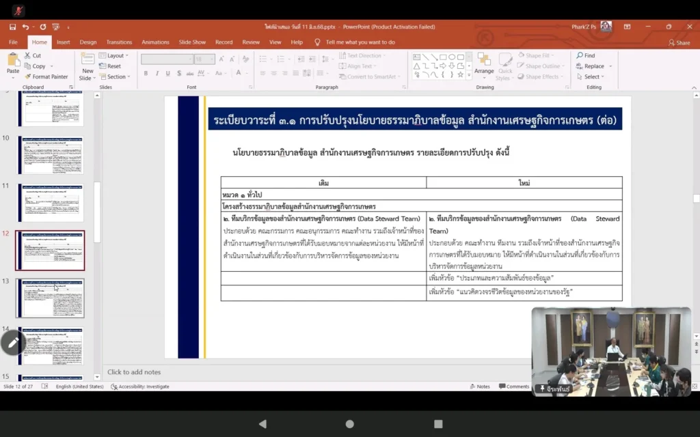700x437 pixels.
Task: Save the presentation from the quick access toolbar
Action: [x=12, y=27]
